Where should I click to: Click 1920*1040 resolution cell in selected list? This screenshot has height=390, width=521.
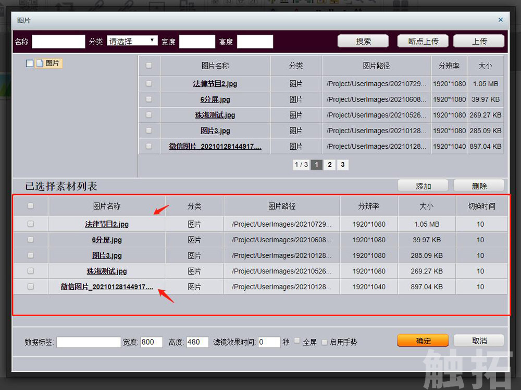[369, 287]
